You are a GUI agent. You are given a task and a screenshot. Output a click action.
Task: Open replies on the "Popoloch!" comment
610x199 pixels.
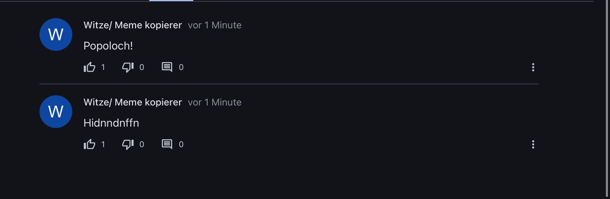pos(167,67)
